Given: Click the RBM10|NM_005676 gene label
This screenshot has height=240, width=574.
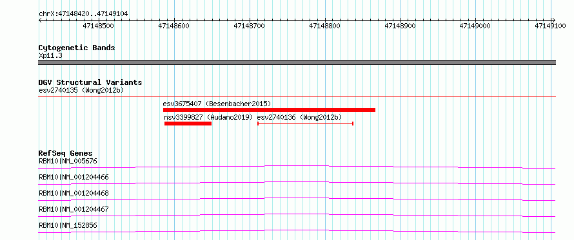Looking at the screenshot, I should pyautogui.click(x=68, y=161).
